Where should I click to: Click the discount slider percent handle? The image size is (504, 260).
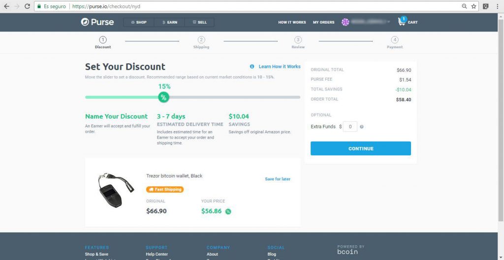(163, 97)
